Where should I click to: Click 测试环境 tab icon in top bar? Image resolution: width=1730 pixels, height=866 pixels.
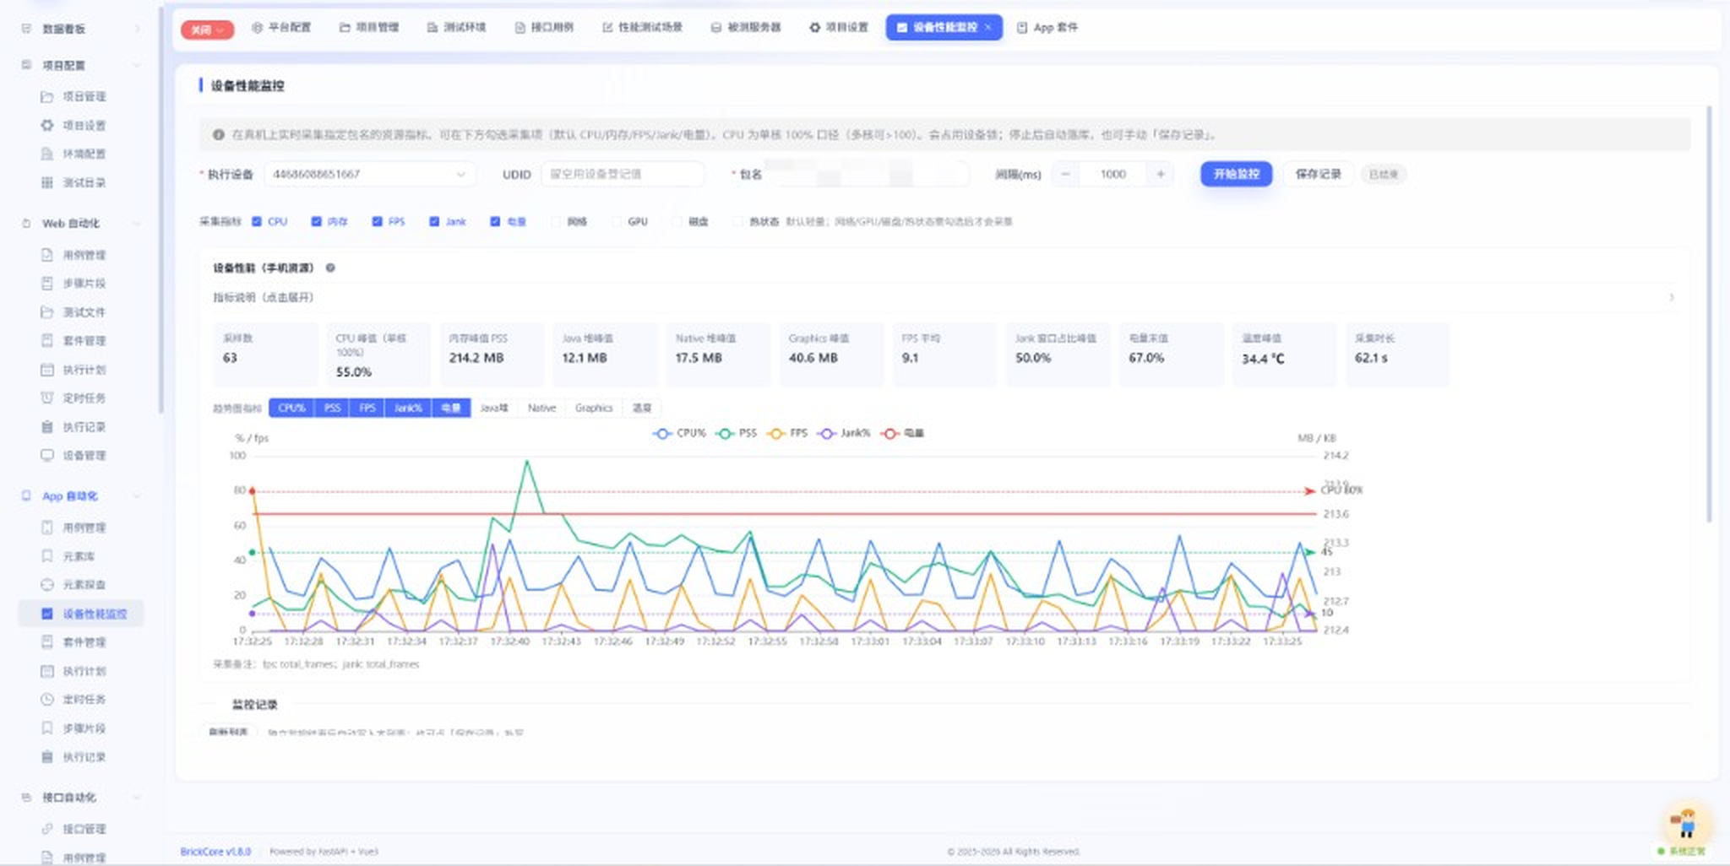click(432, 28)
